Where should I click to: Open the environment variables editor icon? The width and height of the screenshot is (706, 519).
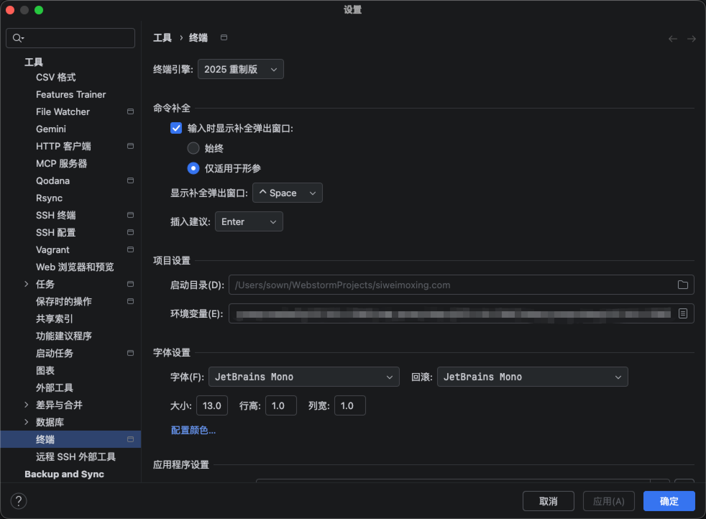pyautogui.click(x=683, y=314)
